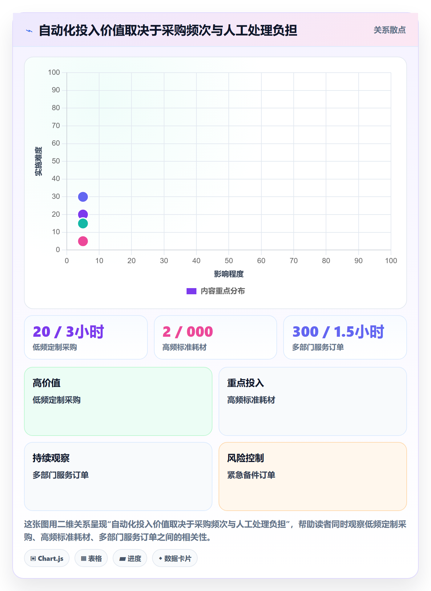
Task: Click 紧急备件订单 text in 风险控制 card
Action: click(x=251, y=475)
